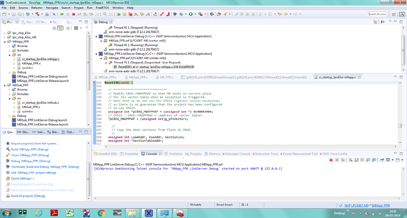Expand Binaries under M0App_FPR
407x218 pixels.
tap(10, 46)
